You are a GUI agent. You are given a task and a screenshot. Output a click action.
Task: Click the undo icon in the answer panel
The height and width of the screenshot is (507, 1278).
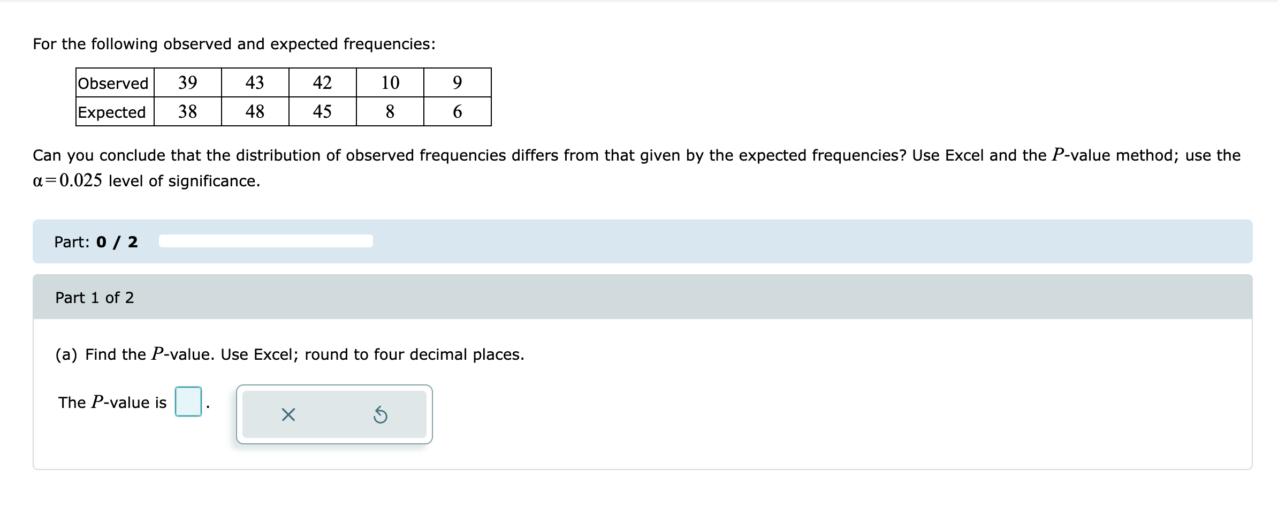pos(381,416)
